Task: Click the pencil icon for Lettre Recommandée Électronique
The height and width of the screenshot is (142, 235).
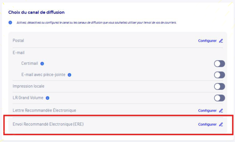Action: coord(221,111)
